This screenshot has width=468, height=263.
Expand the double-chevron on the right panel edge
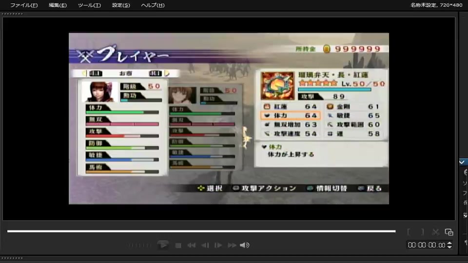(465, 215)
